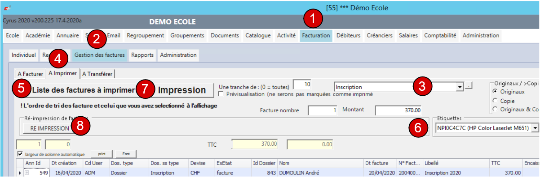Click the Font button
Viewport: 540px width, 178px height.
coord(126,154)
